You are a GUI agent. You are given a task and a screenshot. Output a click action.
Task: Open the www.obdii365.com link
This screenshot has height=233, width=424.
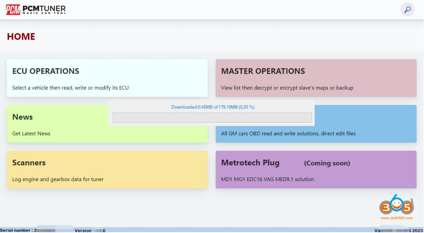pos(396,218)
